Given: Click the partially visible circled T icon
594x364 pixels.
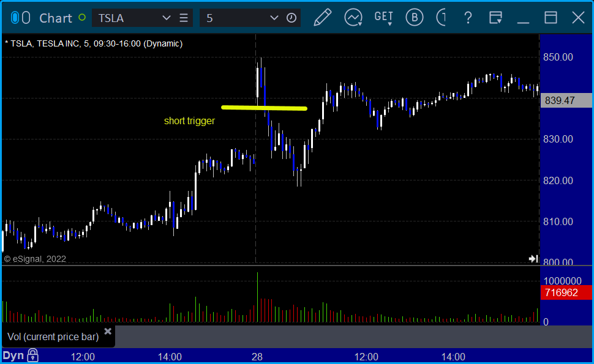Looking at the screenshot, I should (441, 17).
